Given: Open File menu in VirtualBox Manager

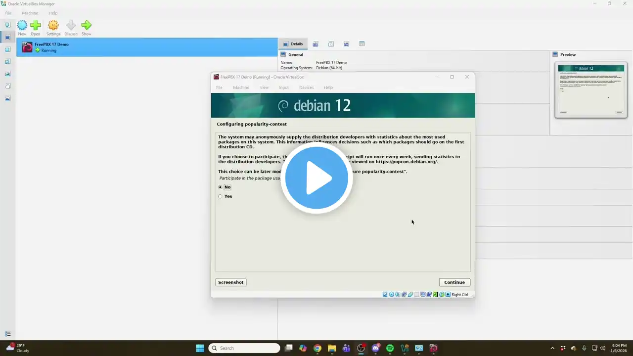Looking at the screenshot, I should [8, 13].
